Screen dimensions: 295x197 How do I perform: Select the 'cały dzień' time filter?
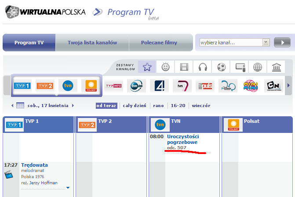click(135, 106)
